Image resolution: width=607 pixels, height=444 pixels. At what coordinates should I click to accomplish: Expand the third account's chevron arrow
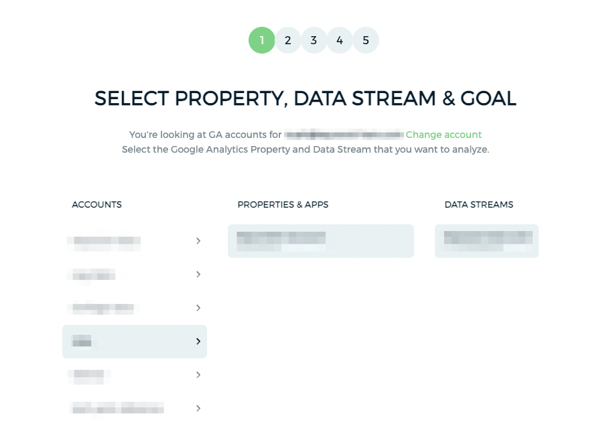pyautogui.click(x=198, y=308)
